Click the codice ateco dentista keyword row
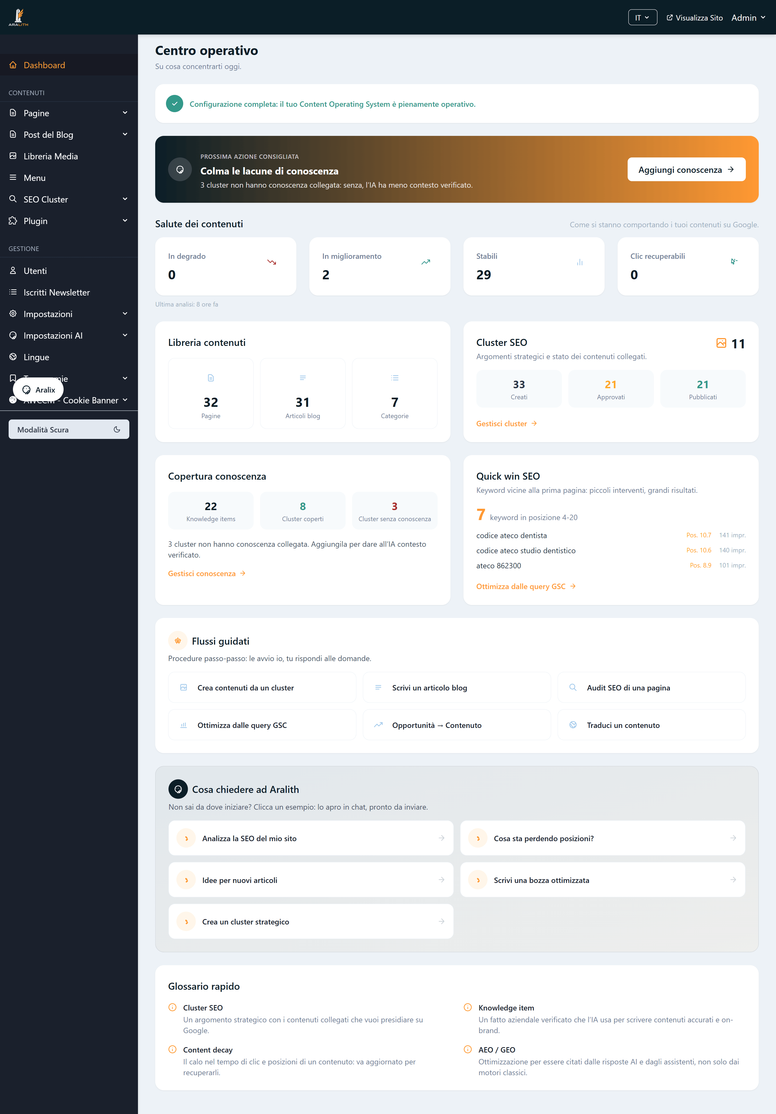 tap(611, 535)
